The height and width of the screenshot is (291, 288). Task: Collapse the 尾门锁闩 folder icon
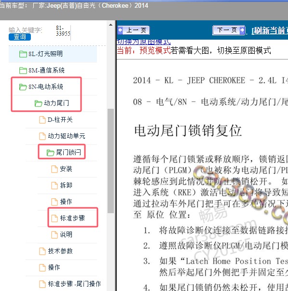coord(50,152)
